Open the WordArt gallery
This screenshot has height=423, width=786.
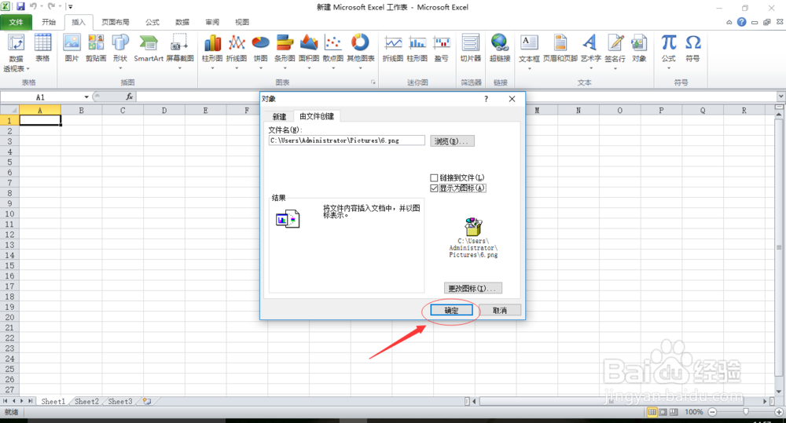click(590, 51)
